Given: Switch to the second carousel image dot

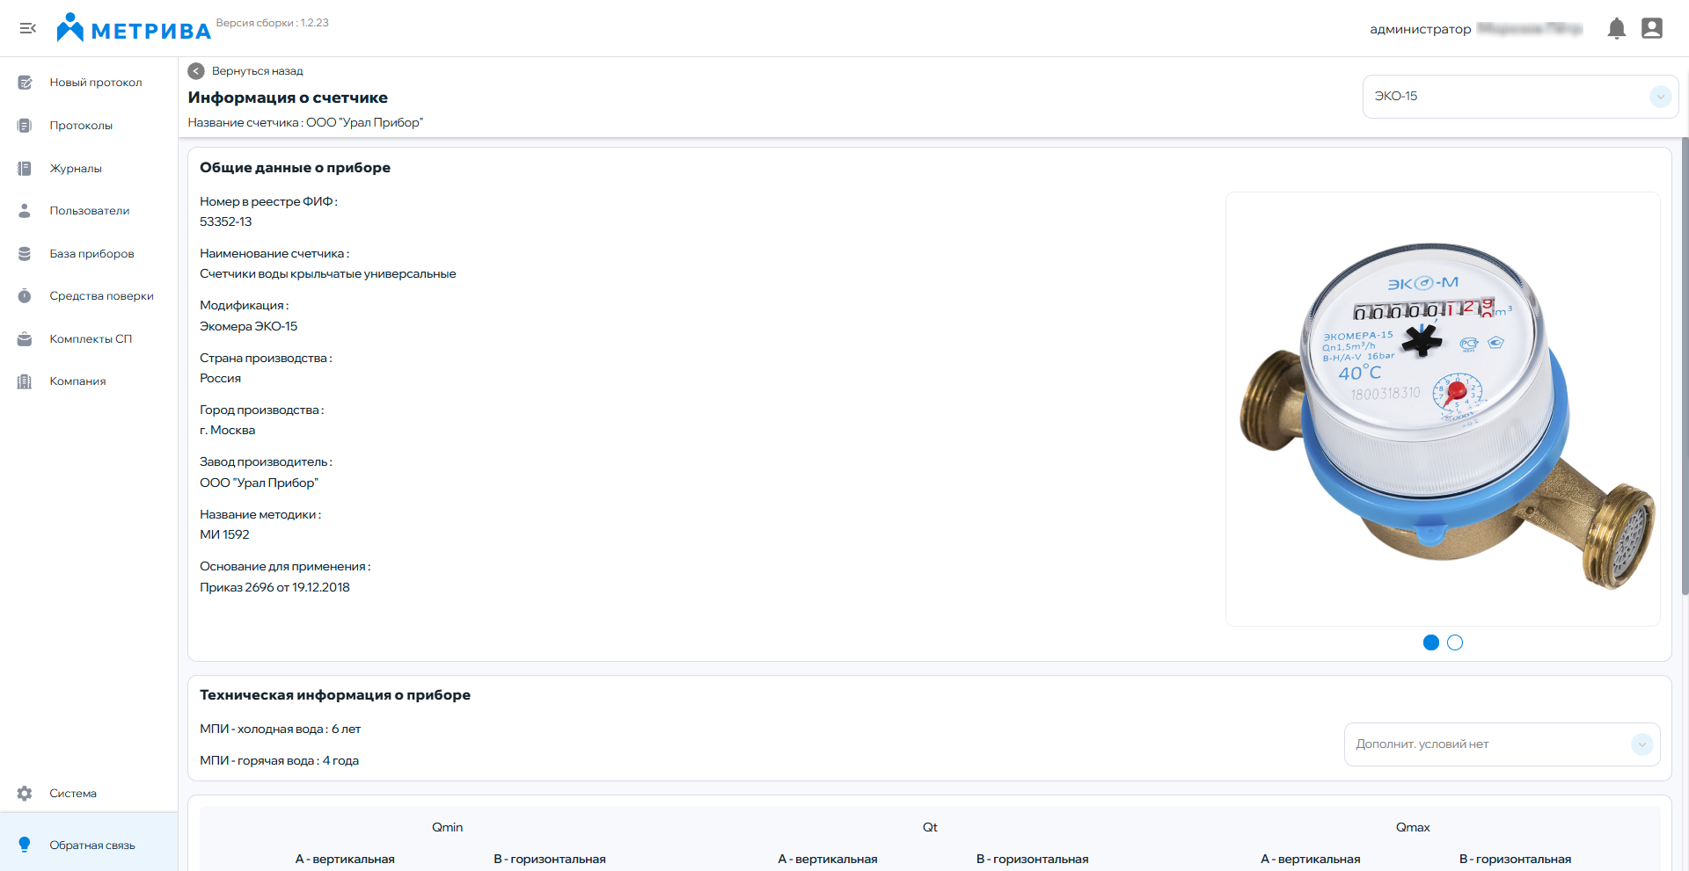Looking at the screenshot, I should pyautogui.click(x=1455, y=642).
